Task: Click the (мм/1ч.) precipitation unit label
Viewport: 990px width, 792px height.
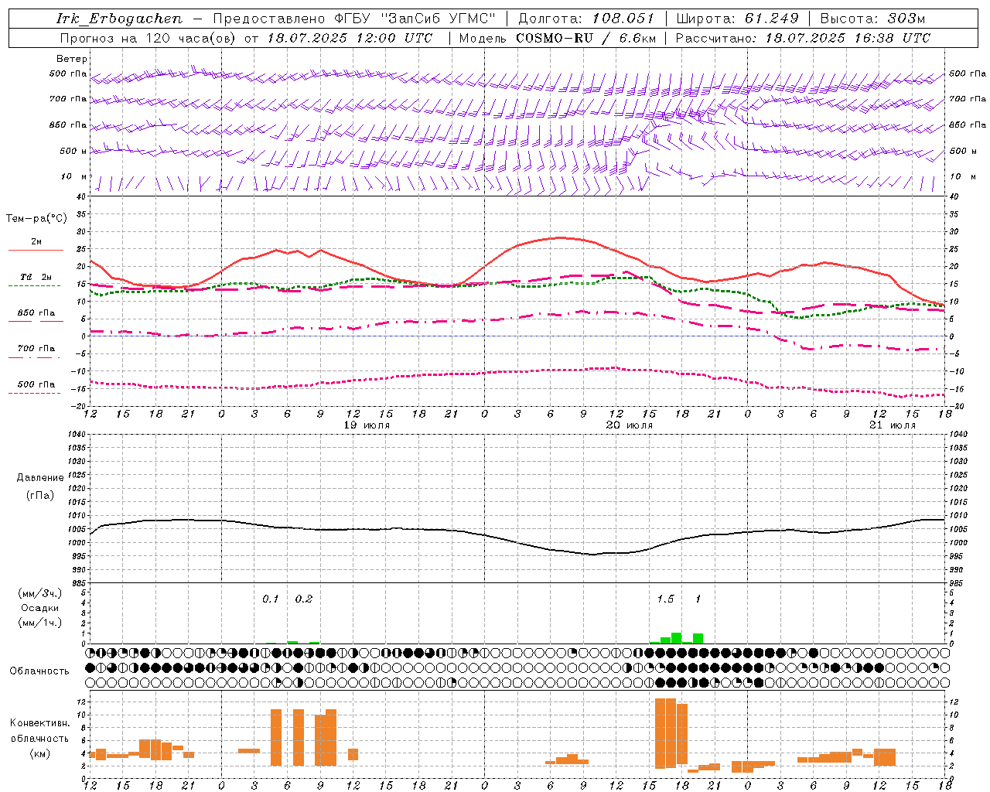Action: point(40,623)
